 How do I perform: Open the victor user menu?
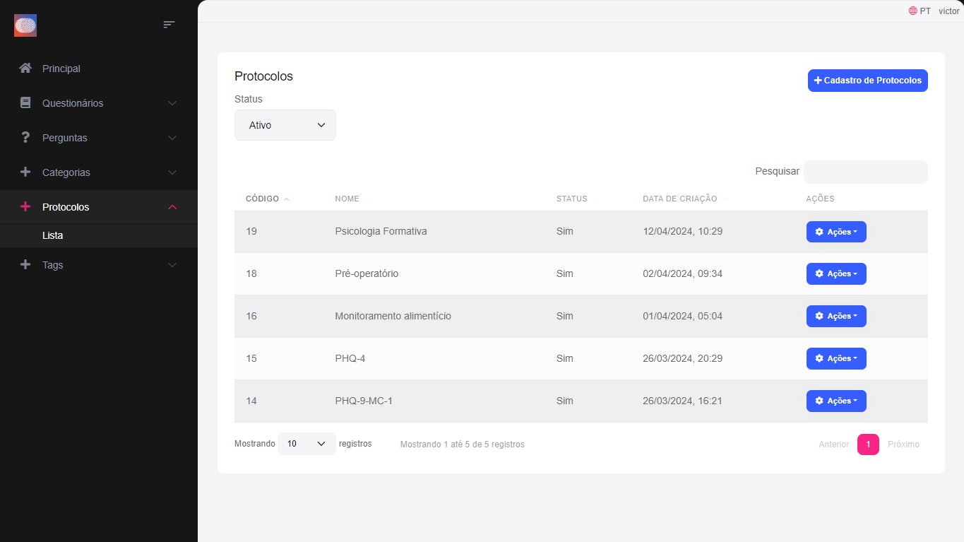click(948, 11)
